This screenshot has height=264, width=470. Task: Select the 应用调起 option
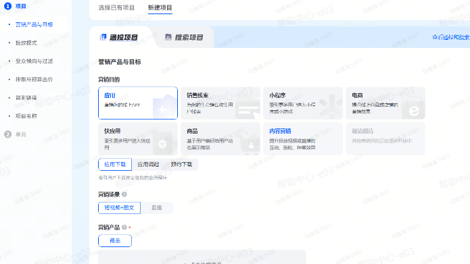point(148,164)
